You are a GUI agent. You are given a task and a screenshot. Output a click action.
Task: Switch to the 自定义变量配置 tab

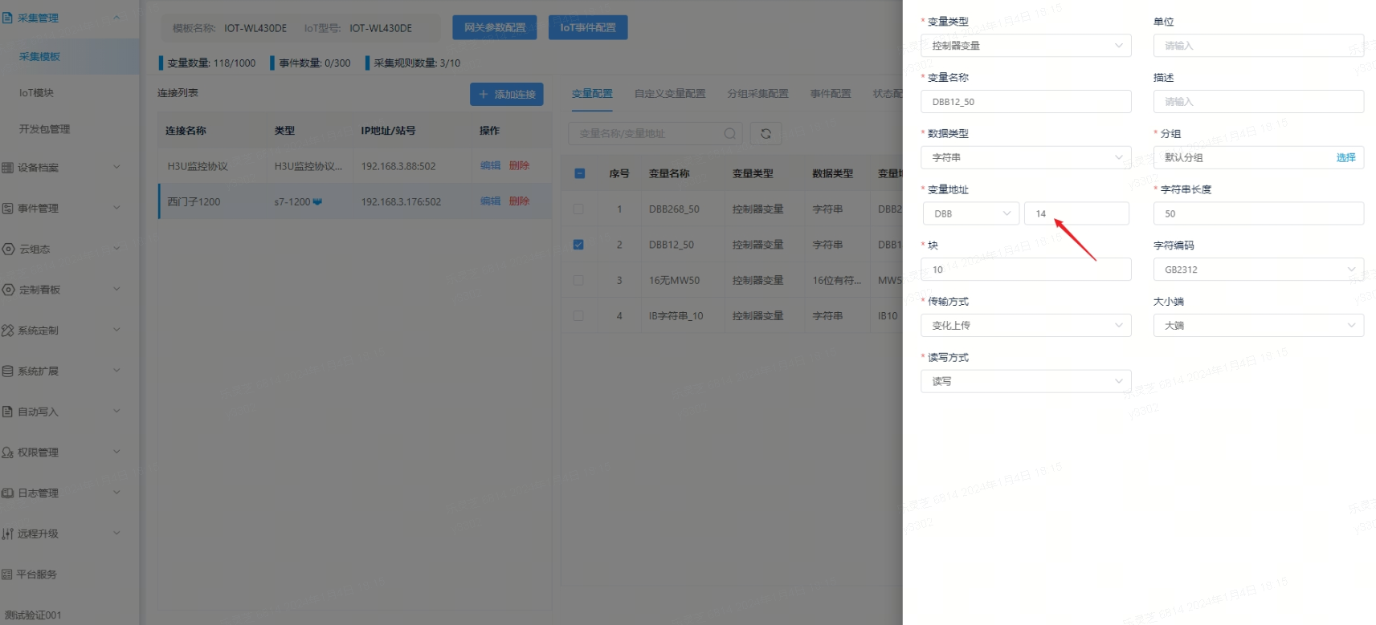669,94
